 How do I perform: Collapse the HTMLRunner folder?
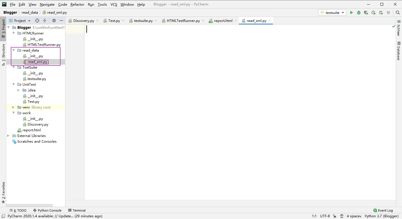(13, 33)
